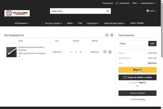The width and height of the screenshot is (163, 109).
Task: Click the My Shopping Cart heading
Action: (x=14, y=35)
